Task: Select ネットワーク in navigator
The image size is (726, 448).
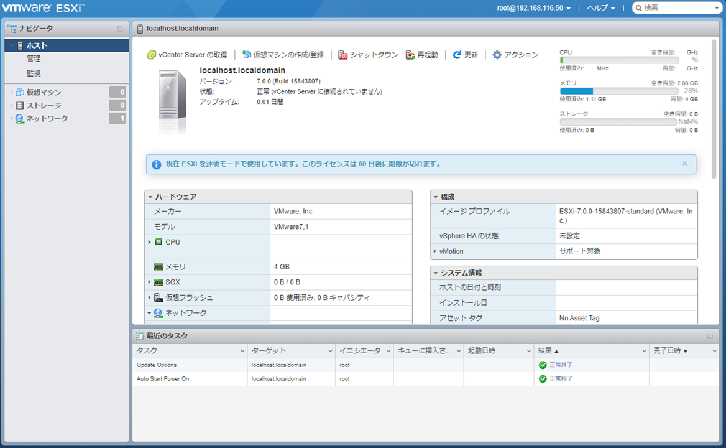Action: coord(47,119)
